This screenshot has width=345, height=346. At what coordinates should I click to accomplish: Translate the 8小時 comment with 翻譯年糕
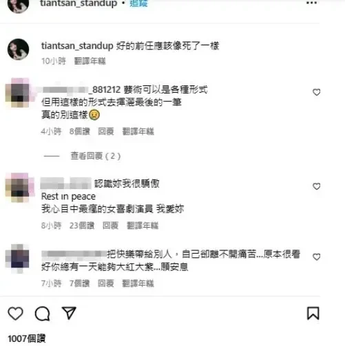[143, 226]
